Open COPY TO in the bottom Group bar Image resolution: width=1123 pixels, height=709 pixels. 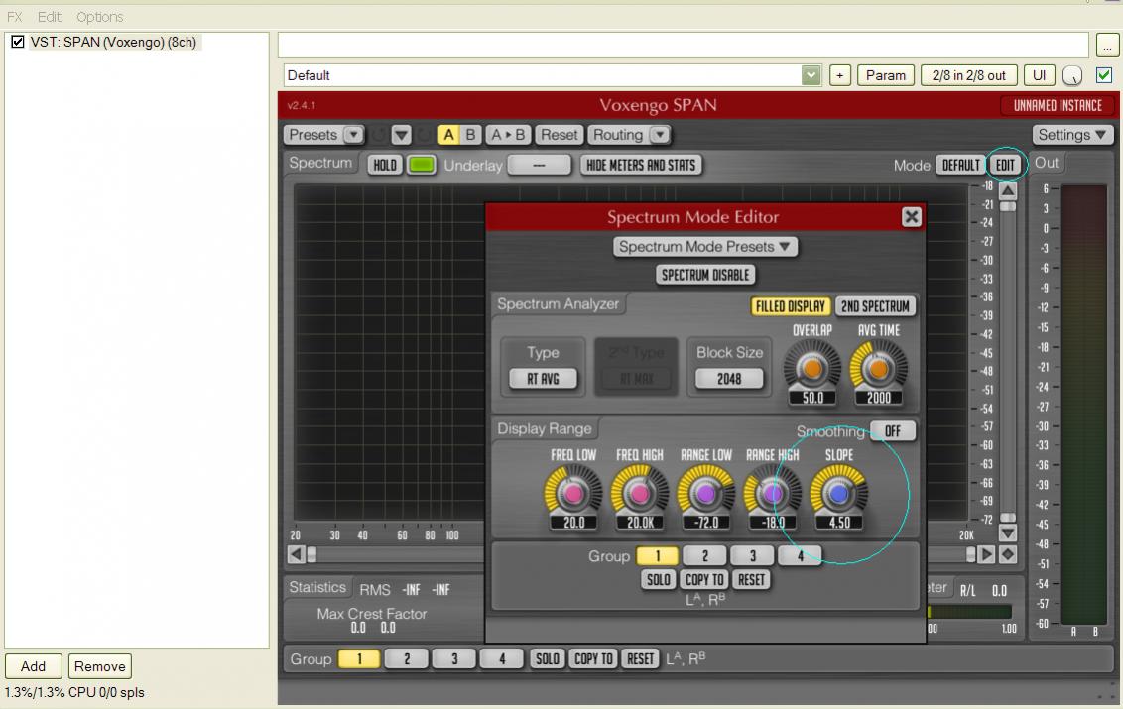click(x=593, y=658)
